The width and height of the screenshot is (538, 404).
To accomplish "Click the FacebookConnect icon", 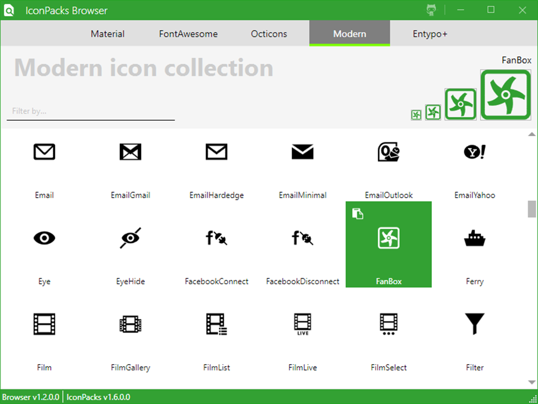I will [217, 238].
